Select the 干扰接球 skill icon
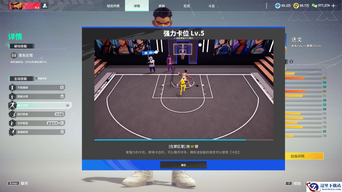 (x=12, y=87)
